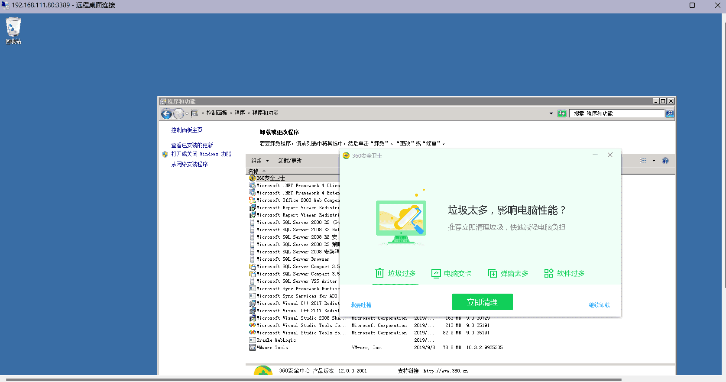The height and width of the screenshot is (382, 726).
Task: Go back with the blue back arrow
Action: [166, 114]
